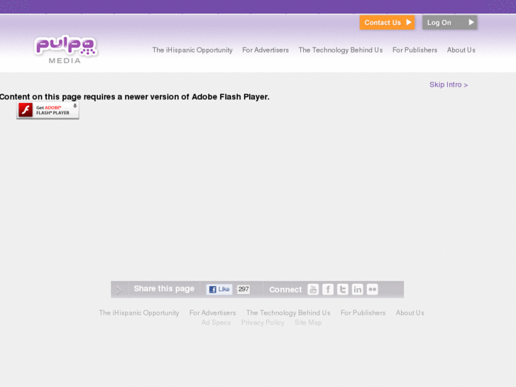
Task: Open the Flickr connect icon
Action: pyautogui.click(x=372, y=290)
